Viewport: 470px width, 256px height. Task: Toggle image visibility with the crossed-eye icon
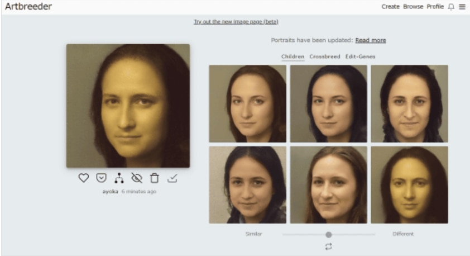[137, 178]
